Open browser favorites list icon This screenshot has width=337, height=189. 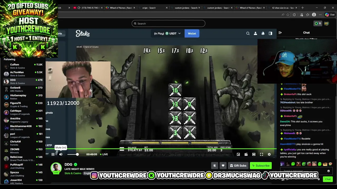(308, 15)
